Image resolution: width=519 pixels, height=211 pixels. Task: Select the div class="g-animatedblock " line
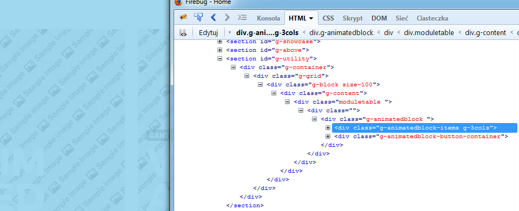click(x=378, y=119)
